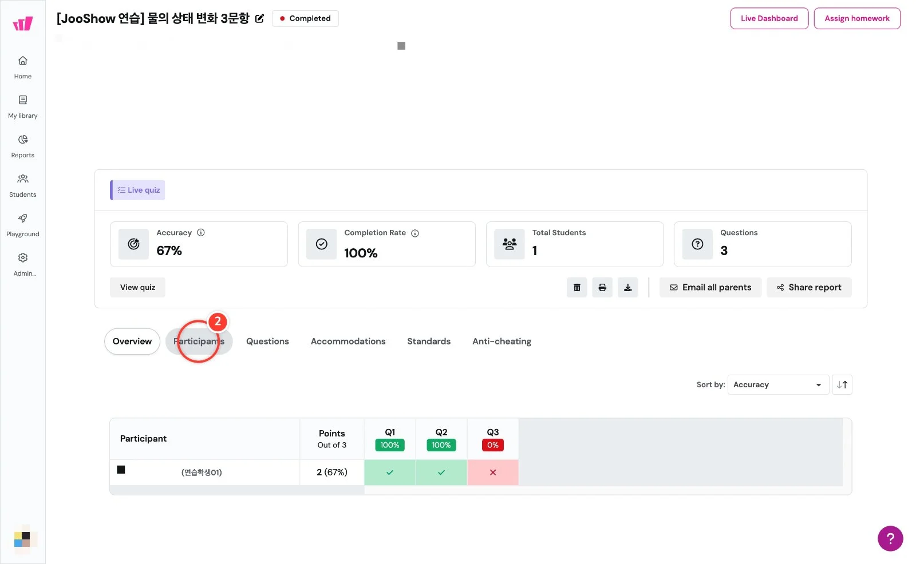This screenshot has width=916, height=564.
Task: Click the table horizontal scrollbar
Action: click(237, 490)
